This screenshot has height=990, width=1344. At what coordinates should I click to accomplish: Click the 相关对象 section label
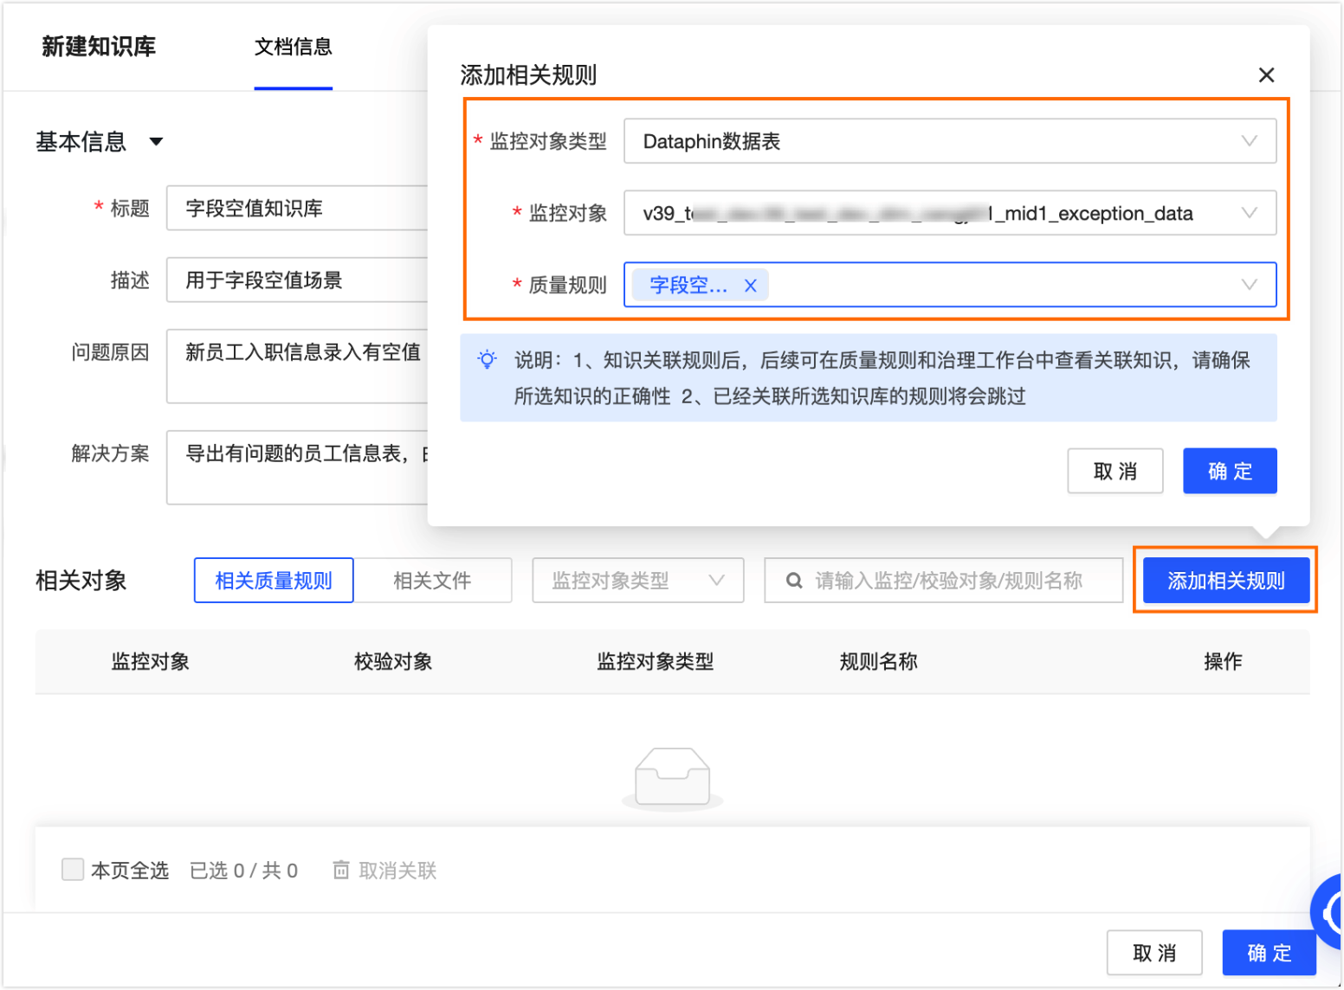click(x=81, y=581)
